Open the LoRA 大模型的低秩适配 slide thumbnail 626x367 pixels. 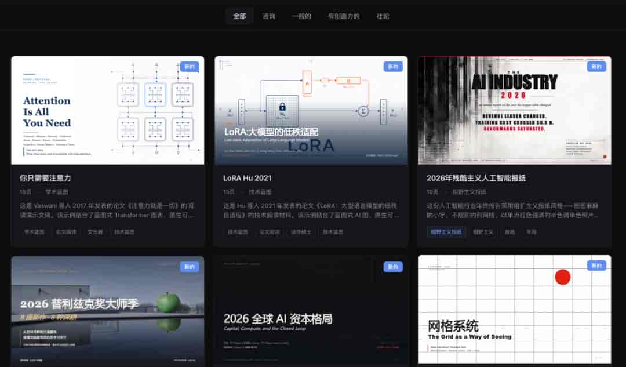(x=311, y=110)
